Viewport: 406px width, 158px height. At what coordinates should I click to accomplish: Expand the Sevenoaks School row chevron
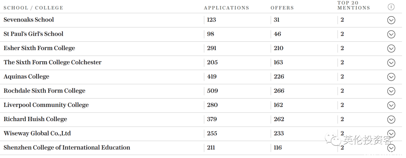(x=391, y=20)
